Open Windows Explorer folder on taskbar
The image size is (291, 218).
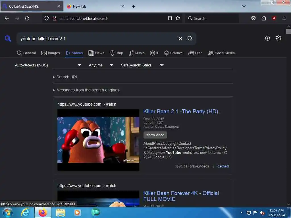61,213
